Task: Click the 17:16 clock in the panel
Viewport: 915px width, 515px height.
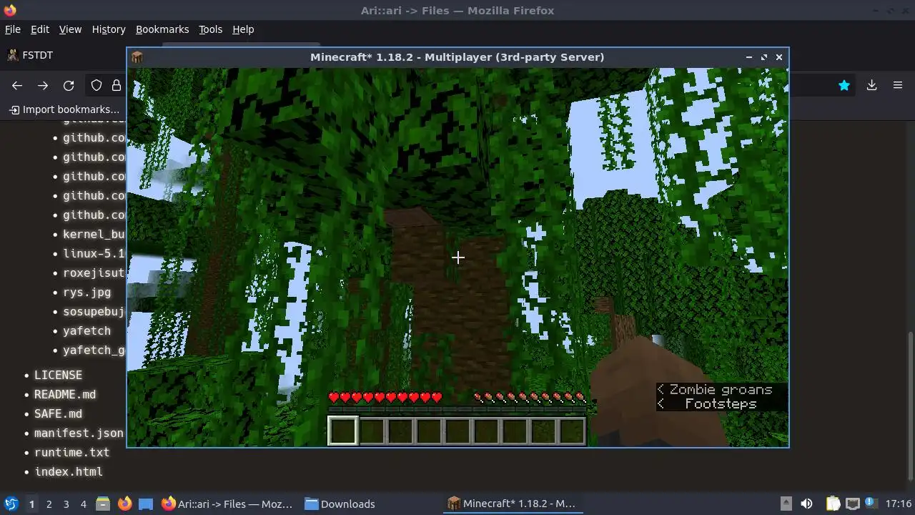Action: click(898, 504)
